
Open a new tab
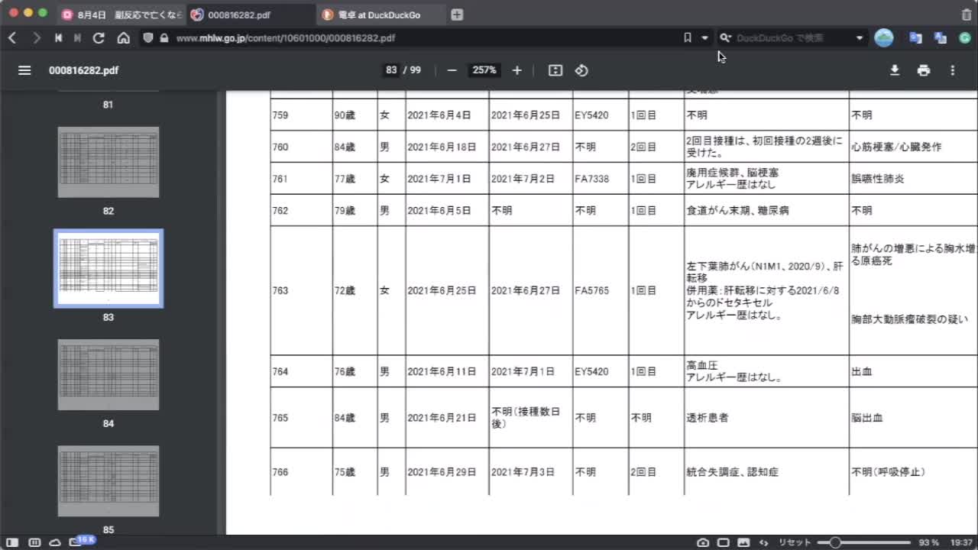(x=457, y=15)
